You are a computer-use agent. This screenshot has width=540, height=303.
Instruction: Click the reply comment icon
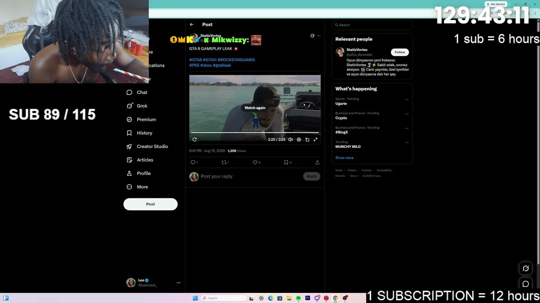tap(193, 162)
